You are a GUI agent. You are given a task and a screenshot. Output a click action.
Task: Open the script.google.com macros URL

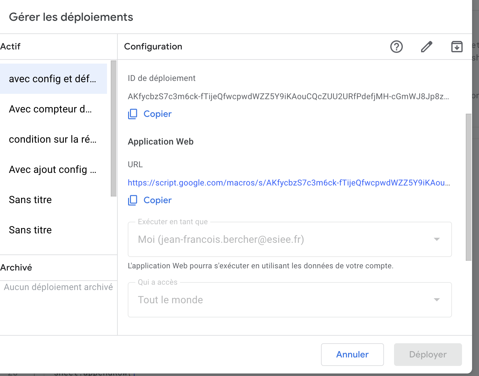point(289,183)
